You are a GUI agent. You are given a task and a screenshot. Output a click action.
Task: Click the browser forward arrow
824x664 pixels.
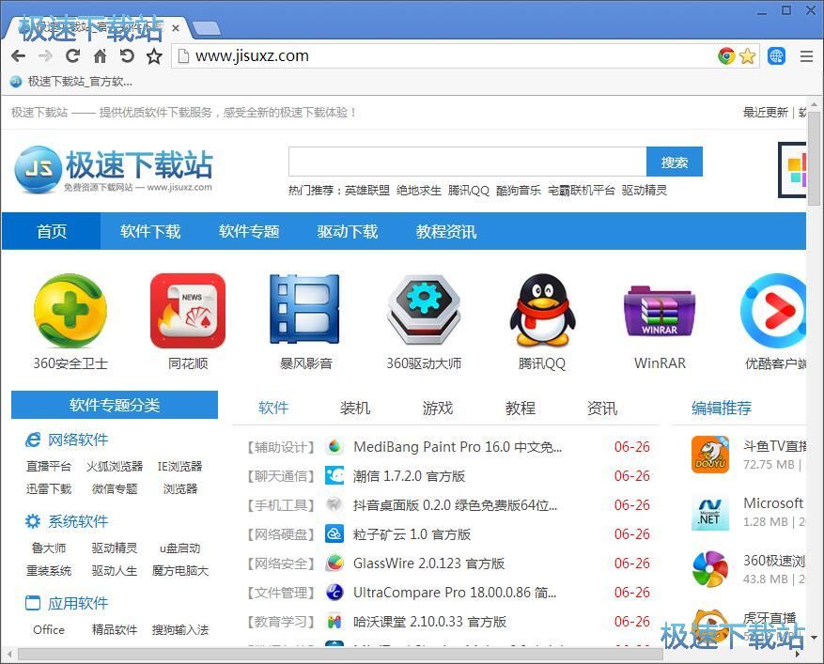46,55
